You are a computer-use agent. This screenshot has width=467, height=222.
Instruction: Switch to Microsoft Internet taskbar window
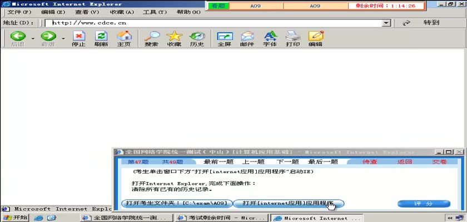click(316, 218)
